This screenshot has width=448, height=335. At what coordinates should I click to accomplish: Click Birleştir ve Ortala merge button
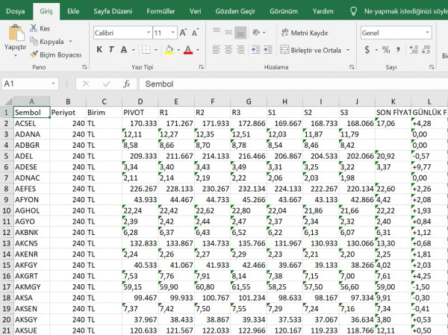(311, 50)
